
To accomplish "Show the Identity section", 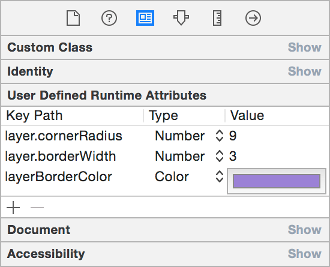I will pos(304,71).
